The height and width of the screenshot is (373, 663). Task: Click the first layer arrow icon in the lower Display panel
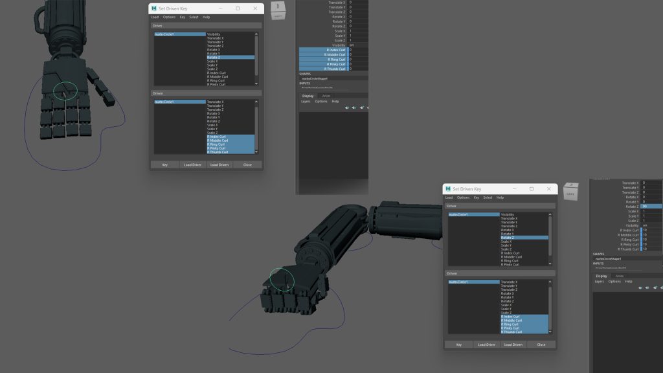coord(640,288)
